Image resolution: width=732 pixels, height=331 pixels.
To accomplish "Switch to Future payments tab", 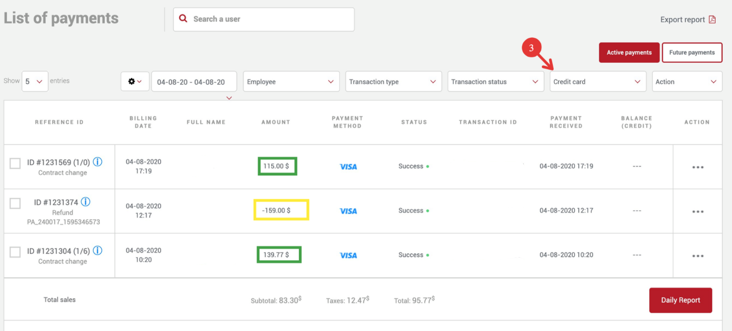I will pos(692,53).
